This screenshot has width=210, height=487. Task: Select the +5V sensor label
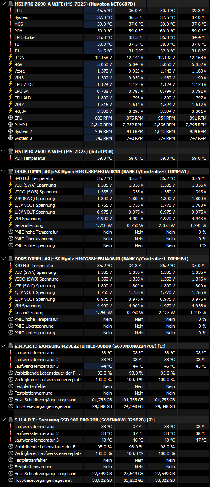point(18,64)
